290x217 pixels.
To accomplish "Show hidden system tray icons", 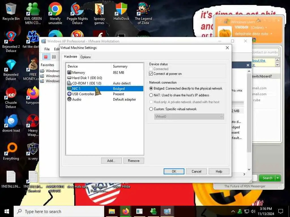I will click(x=233, y=211).
